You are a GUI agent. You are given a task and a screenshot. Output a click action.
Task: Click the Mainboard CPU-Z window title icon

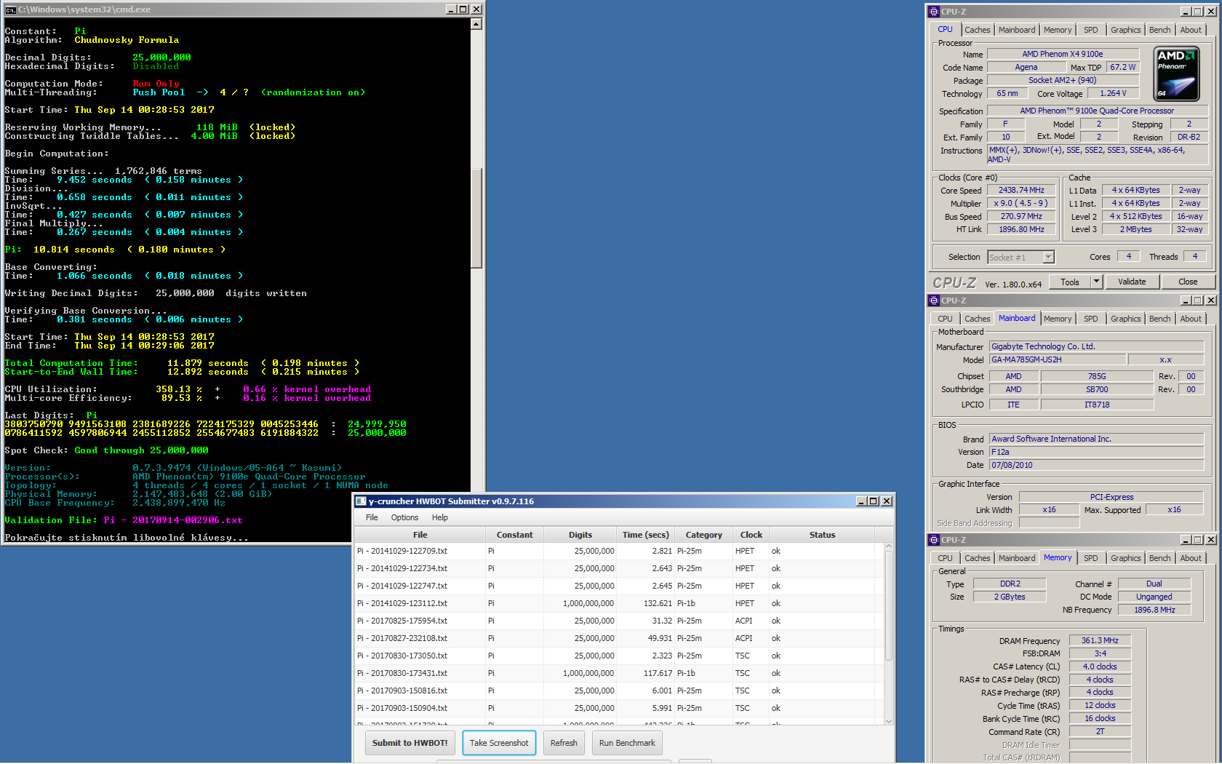[x=934, y=301]
